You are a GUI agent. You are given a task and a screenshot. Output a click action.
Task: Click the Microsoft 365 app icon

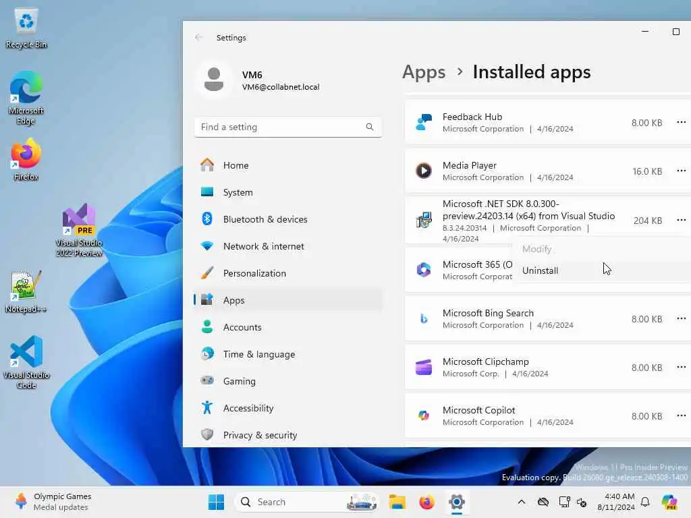click(424, 269)
